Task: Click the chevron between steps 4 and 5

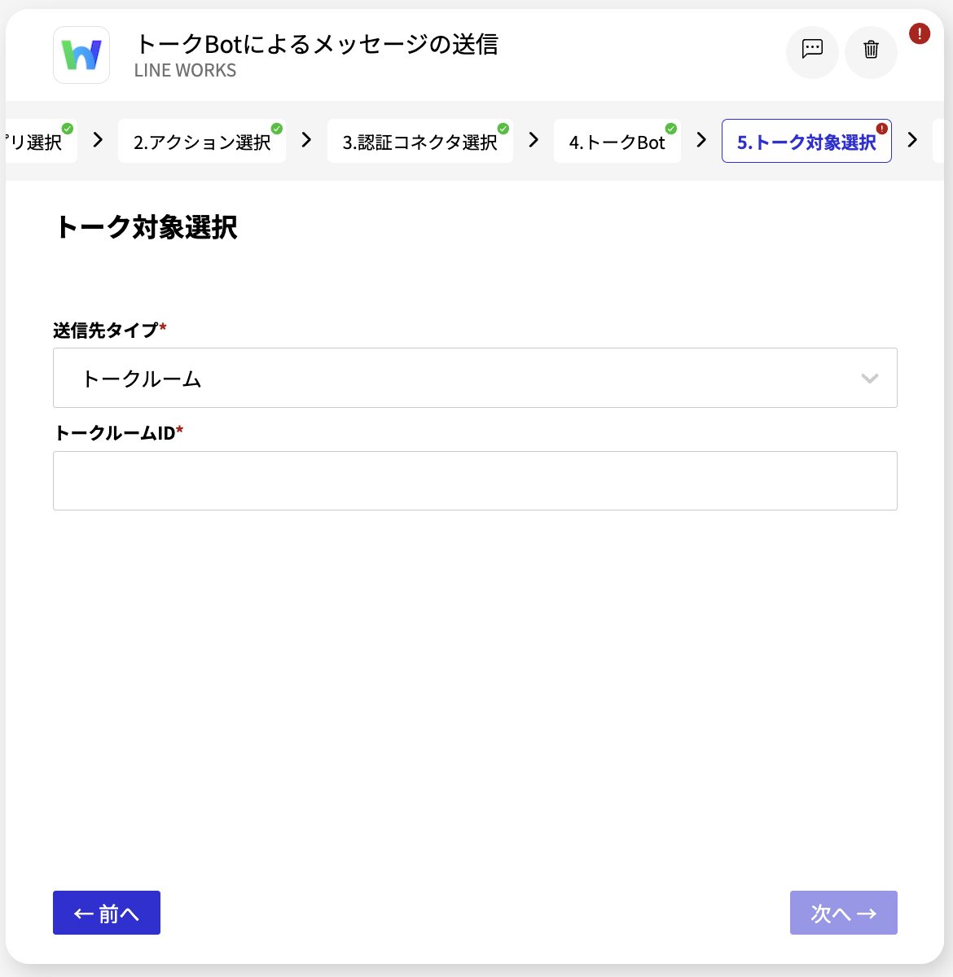Action: [x=701, y=140]
